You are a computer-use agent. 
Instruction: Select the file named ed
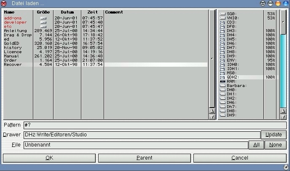point(6,39)
